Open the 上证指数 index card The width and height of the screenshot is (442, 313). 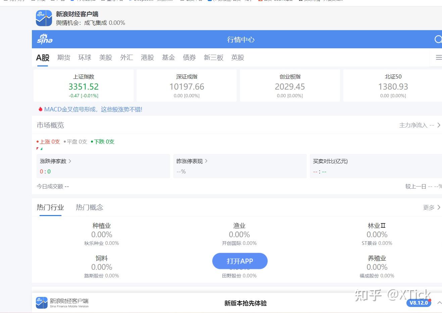(x=84, y=86)
